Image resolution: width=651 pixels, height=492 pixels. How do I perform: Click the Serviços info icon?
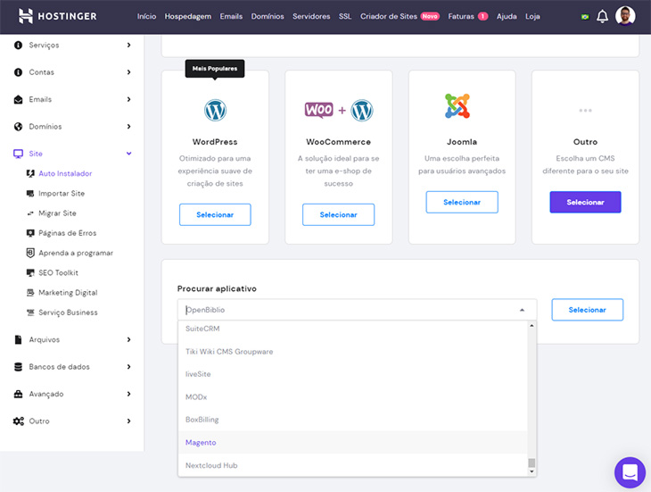[18, 45]
